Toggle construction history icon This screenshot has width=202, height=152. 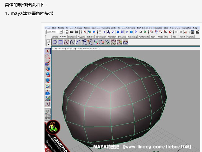point(186,32)
